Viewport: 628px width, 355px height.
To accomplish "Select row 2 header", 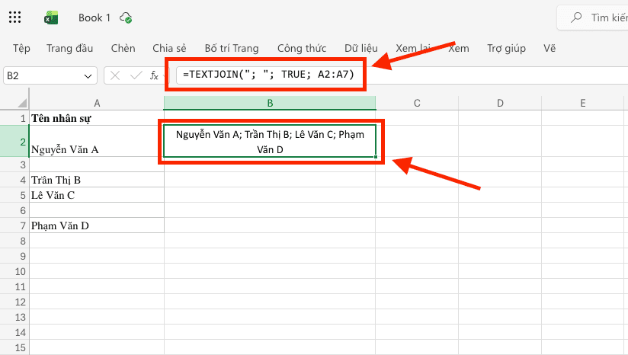I will tap(14, 141).
